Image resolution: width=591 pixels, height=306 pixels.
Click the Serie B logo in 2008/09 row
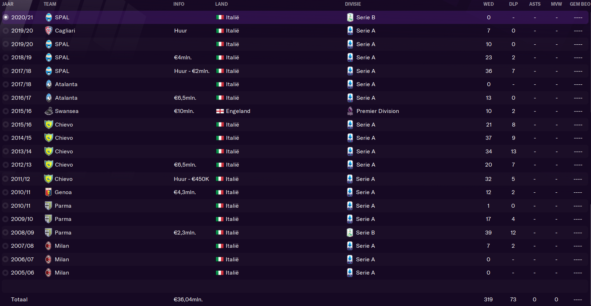[x=350, y=233]
